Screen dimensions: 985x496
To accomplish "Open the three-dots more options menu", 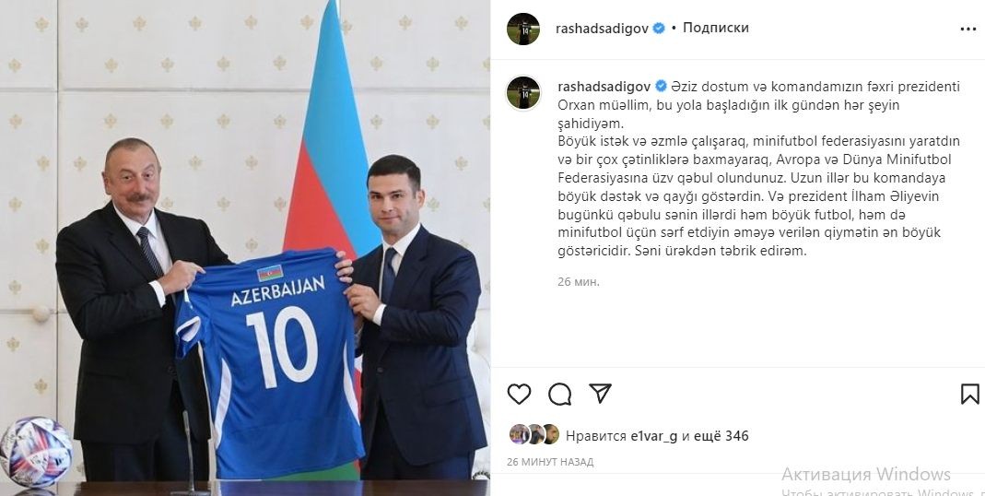I will [968, 29].
